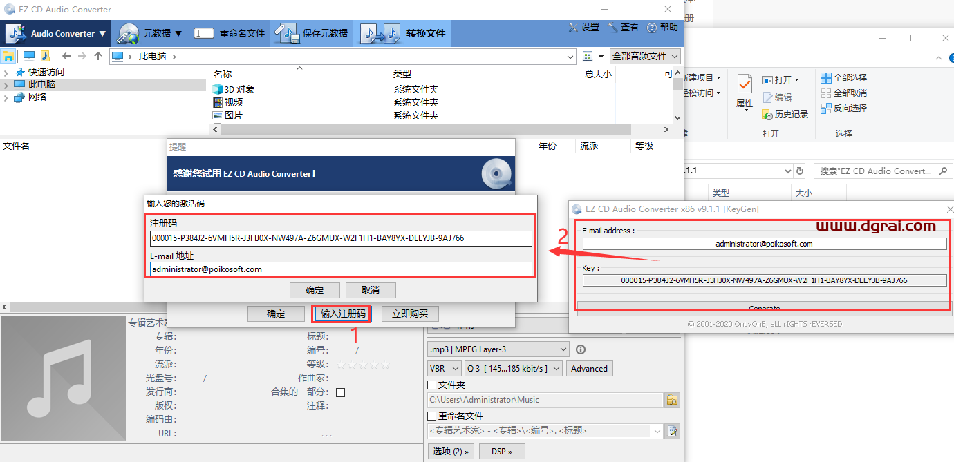Screen dimensions: 954x462
Task: Click 反向选择 in Explorer ribbon
Action: tap(843, 108)
